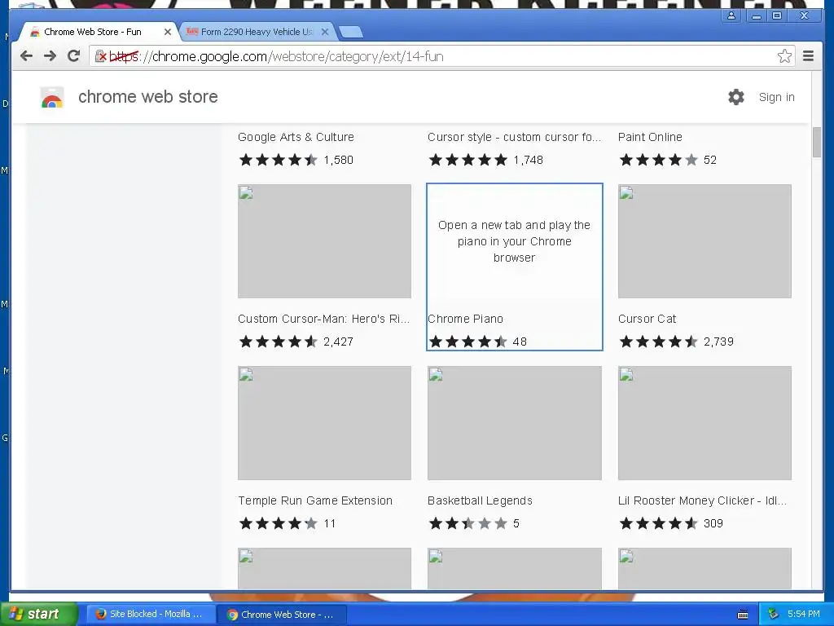Click Lil Rooster Money Clicker thumbnail
Image resolution: width=834 pixels, height=626 pixels.
click(705, 423)
